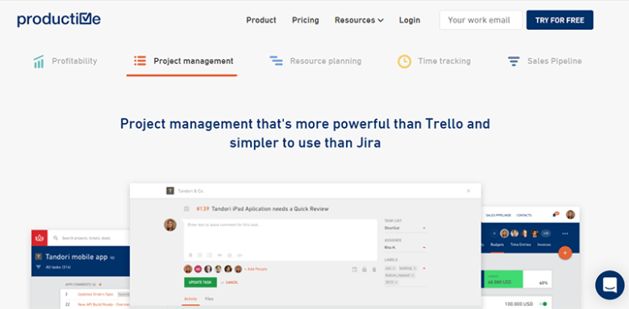
Task: Expand the Resources dropdown menu
Action: (x=359, y=20)
